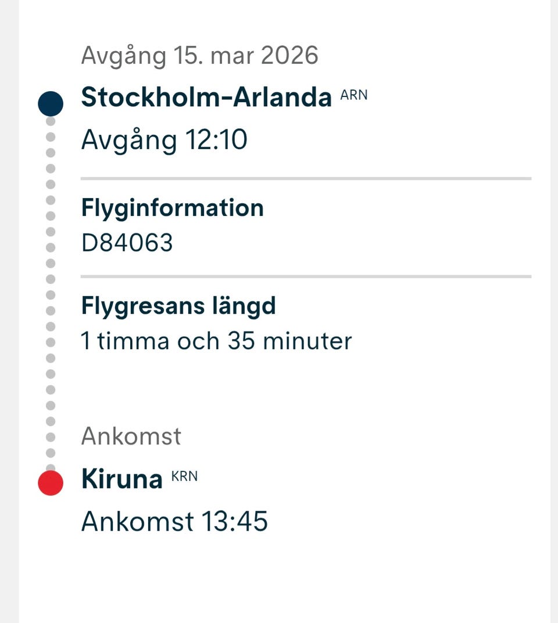Tap the departure date 15. mar 2026
Screen dimensions: 558x623
pyautogui.click(x=199, y=55)
